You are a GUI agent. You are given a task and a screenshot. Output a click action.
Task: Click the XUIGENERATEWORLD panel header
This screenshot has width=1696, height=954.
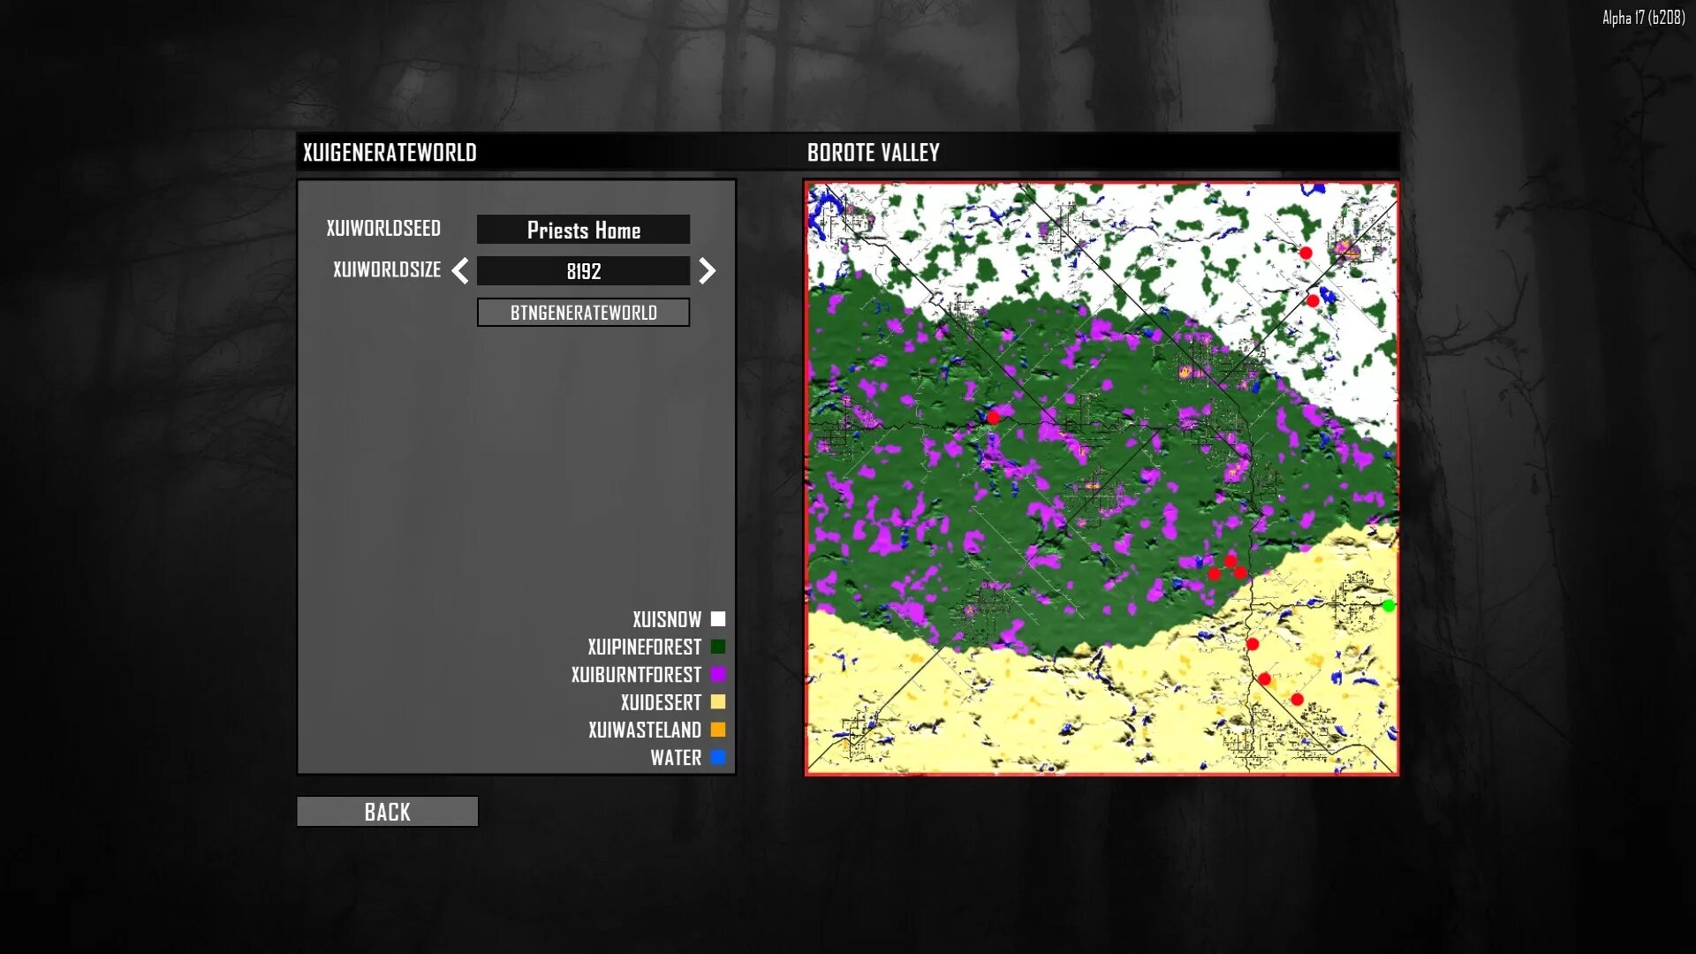(390, 153)
